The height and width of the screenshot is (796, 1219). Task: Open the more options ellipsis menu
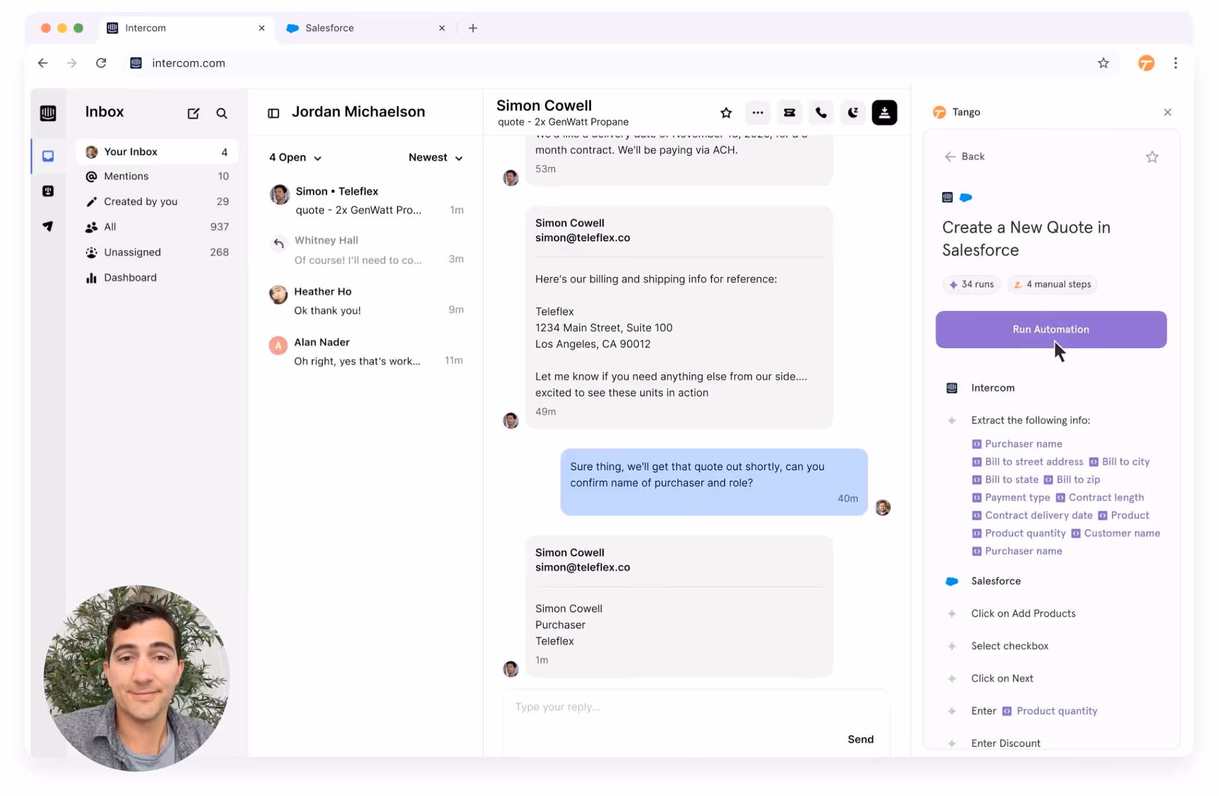tap(757, 113)
